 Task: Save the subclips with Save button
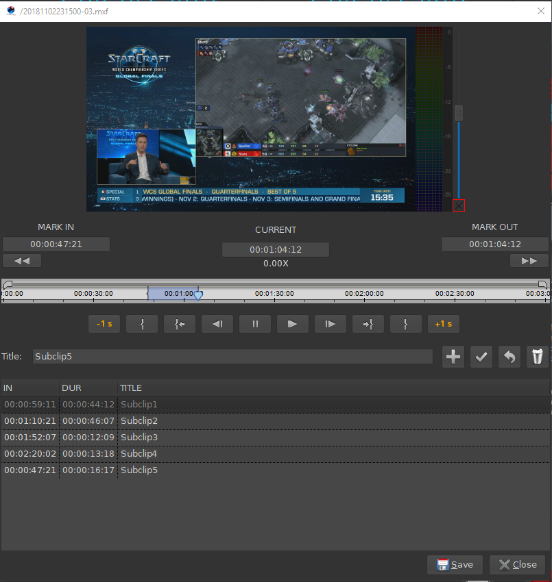(455, 565)
